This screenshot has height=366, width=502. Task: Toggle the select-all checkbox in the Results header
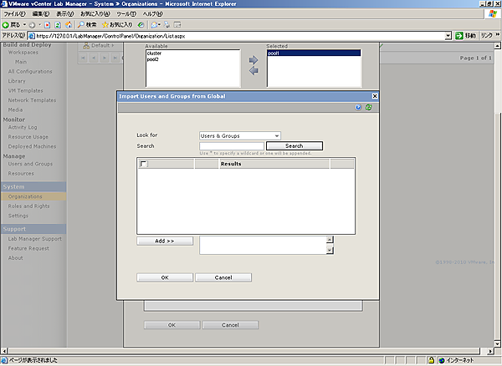(144, 165)
